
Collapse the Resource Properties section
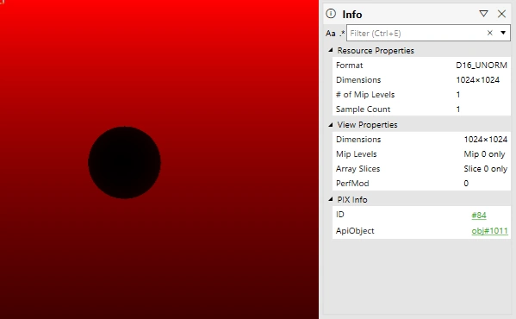331,50
